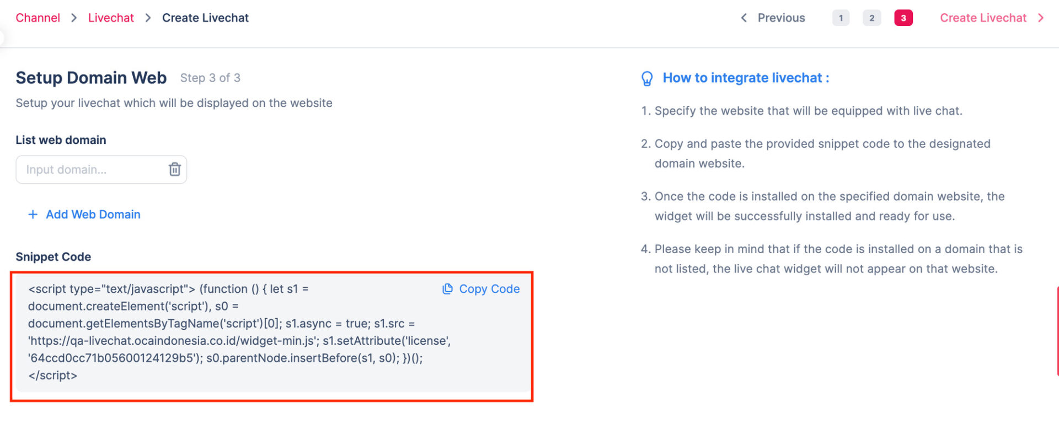Click the plus icon for Add Web Domain
Viewport: 1059px width, 423px height.
point(33,215)
